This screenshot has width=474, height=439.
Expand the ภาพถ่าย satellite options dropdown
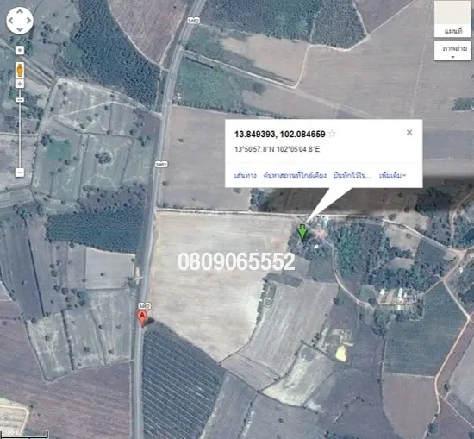click(x=452, y=51)
